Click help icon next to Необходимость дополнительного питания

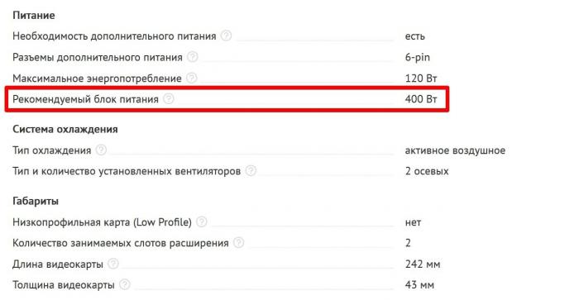226,36
